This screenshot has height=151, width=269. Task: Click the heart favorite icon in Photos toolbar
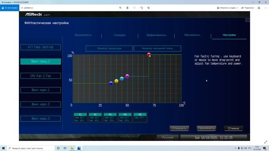[134, 8]
